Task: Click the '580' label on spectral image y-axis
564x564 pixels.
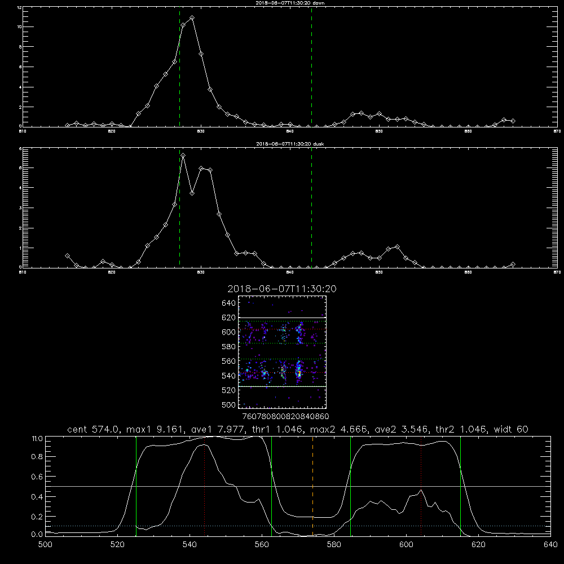Action: (x=229, y=347)
